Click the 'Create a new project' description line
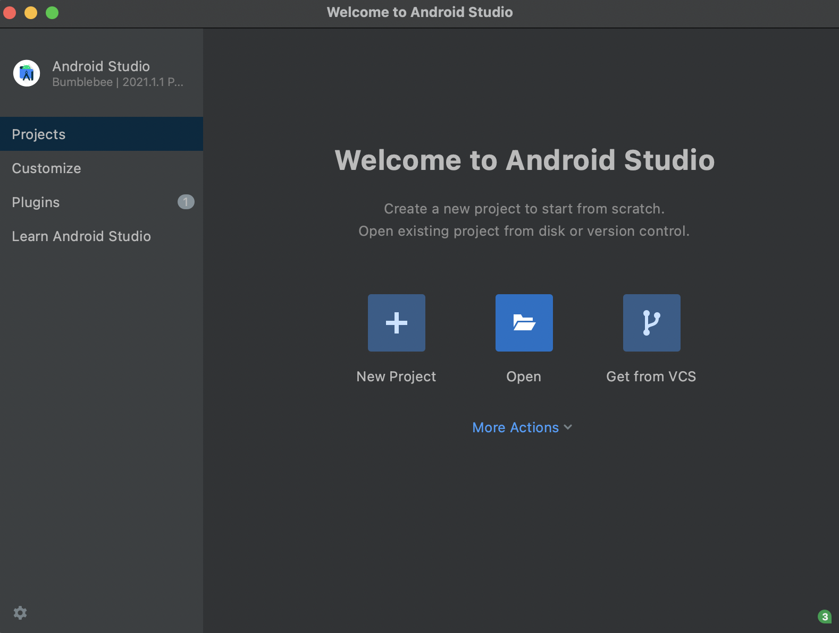 [524, 209]
